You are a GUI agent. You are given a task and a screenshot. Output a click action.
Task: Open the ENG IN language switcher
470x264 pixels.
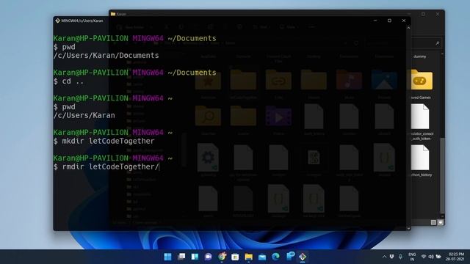[412, 257]
